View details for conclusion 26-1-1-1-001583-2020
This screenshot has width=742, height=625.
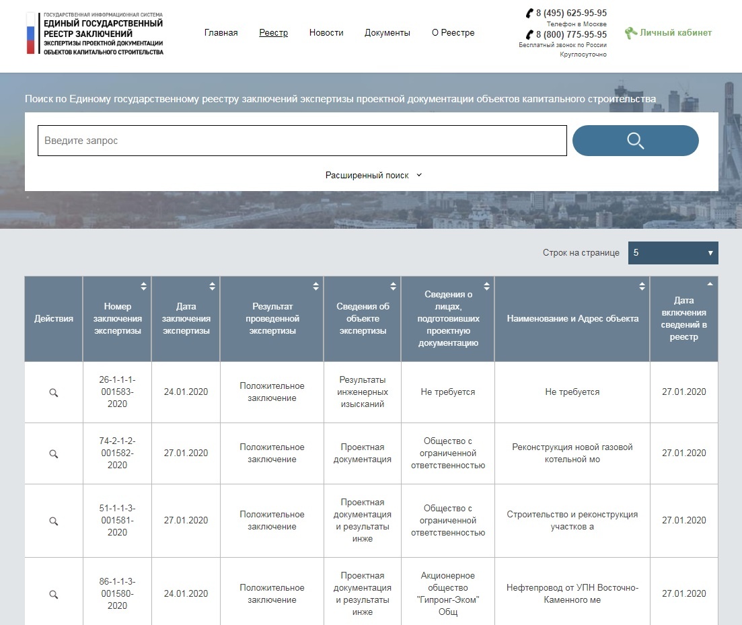53,393
